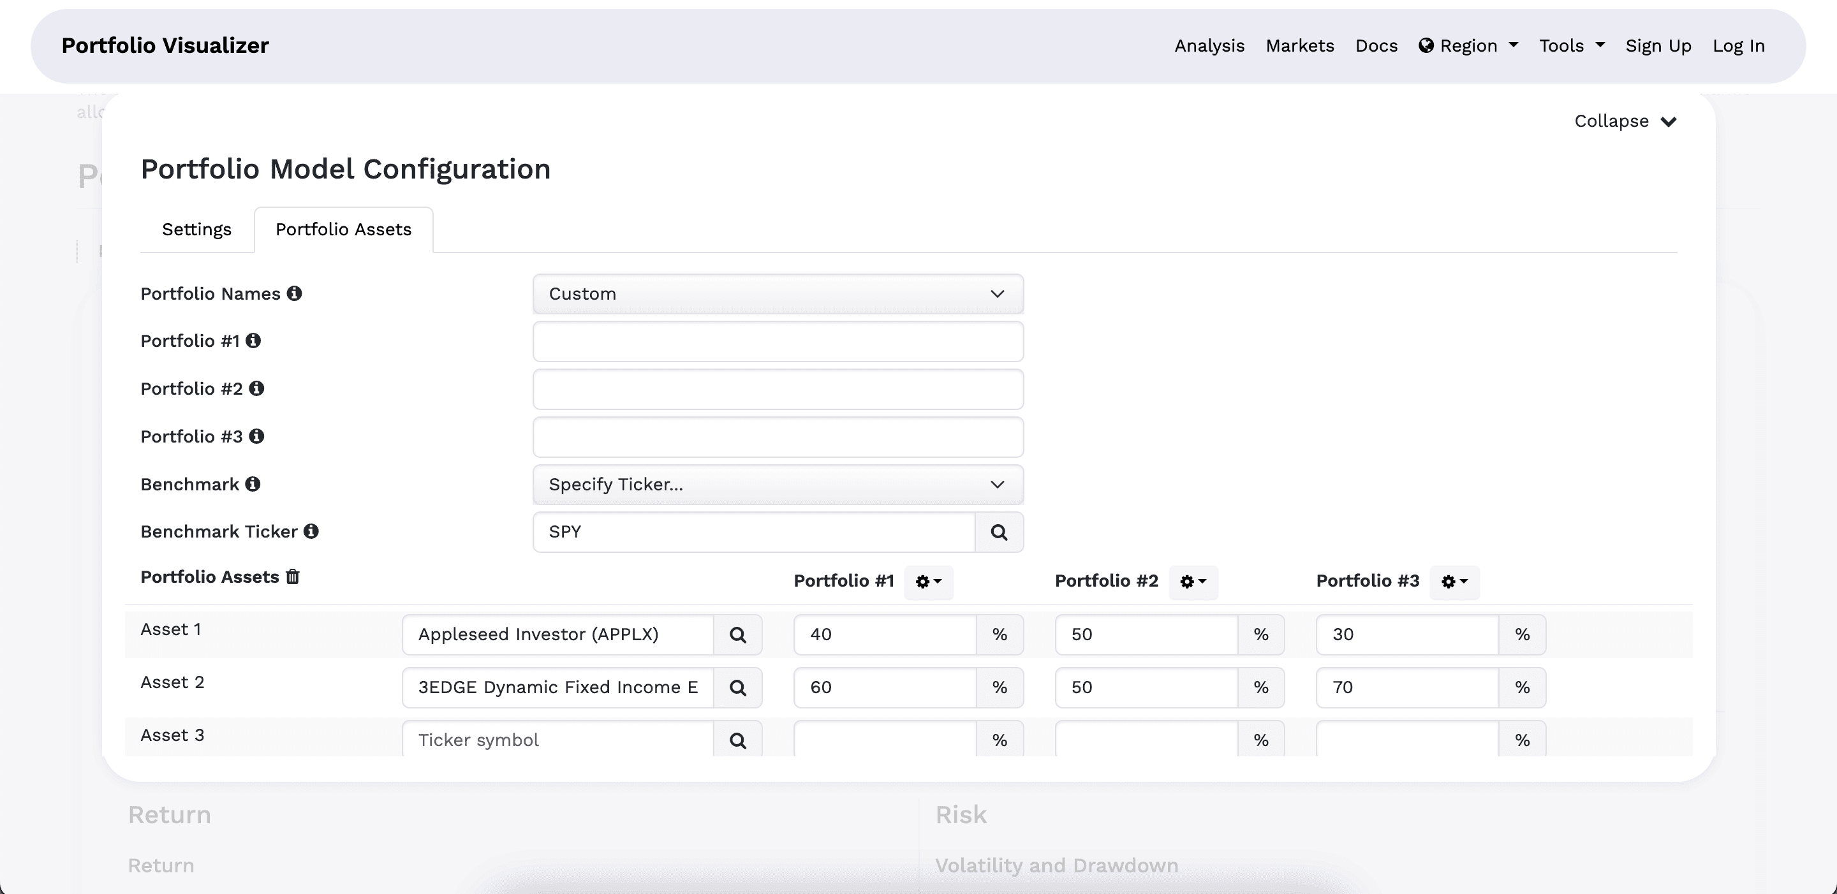Screen dimensions: 1837x894
Task: Open the Benchmark Specify Ticker dropdown
Action: pos(778,484)
